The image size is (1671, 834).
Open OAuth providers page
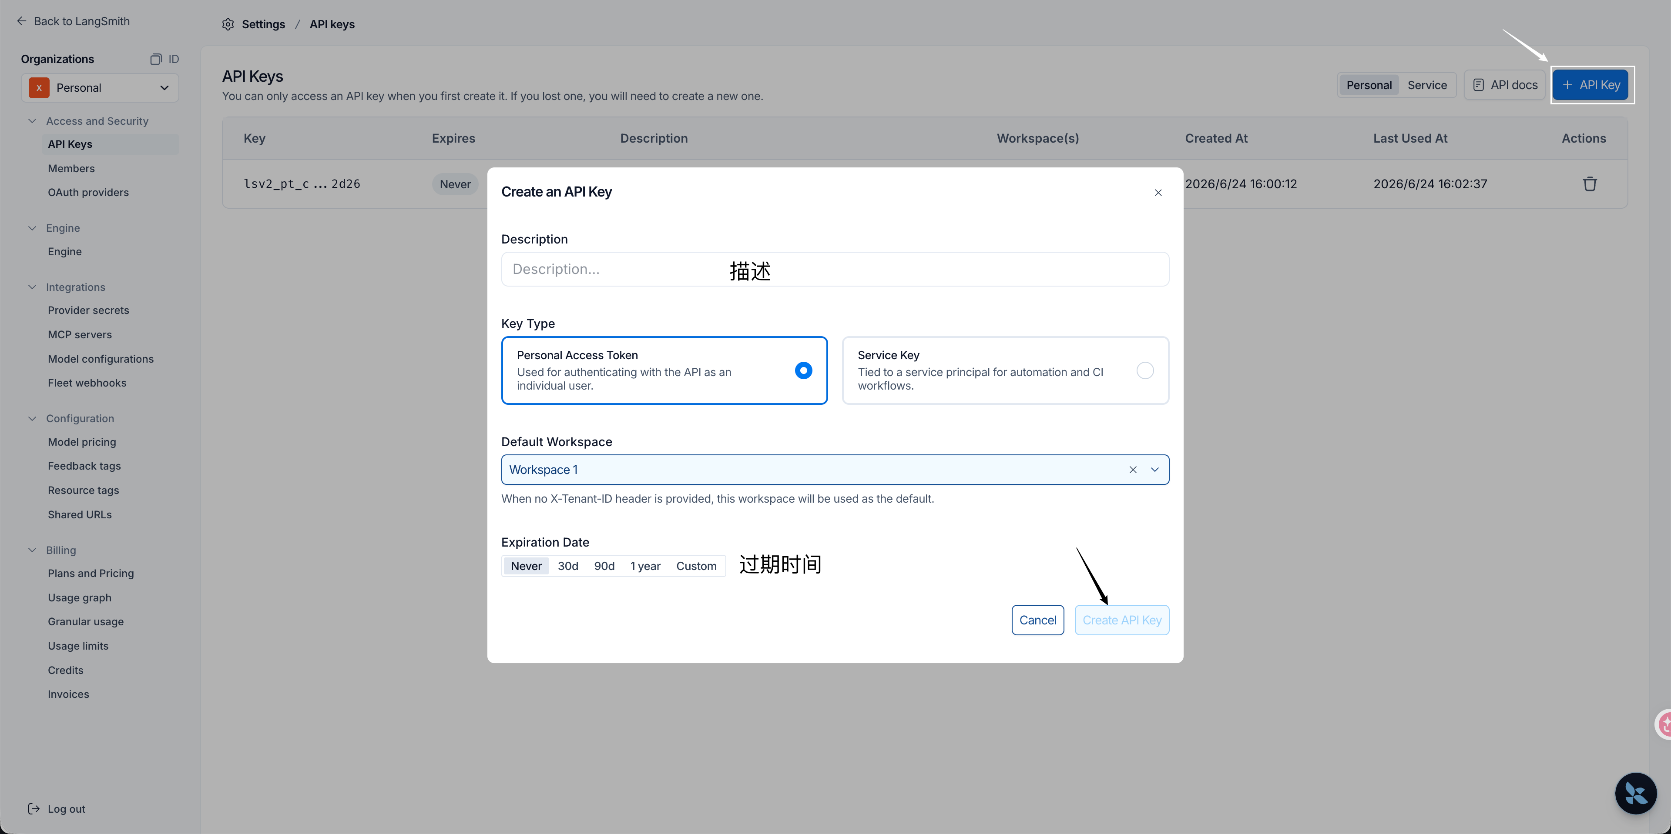[x=88, y=193]
